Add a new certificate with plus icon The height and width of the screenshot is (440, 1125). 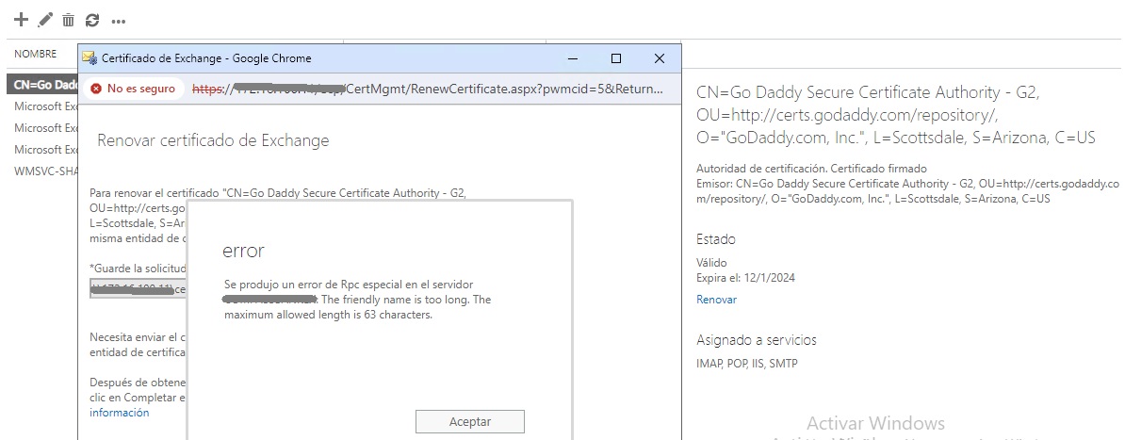point(22,20)
